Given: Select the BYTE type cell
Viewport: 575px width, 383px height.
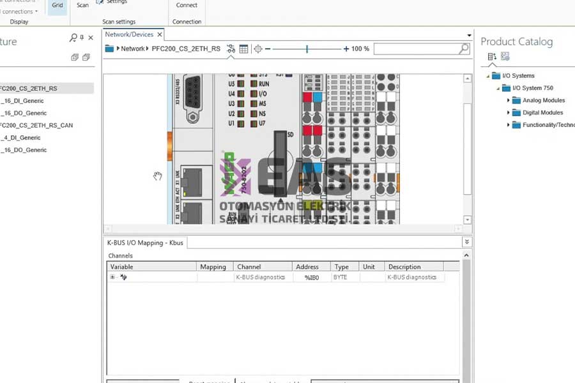Looking at the screenshot, I should pos(345,278).
